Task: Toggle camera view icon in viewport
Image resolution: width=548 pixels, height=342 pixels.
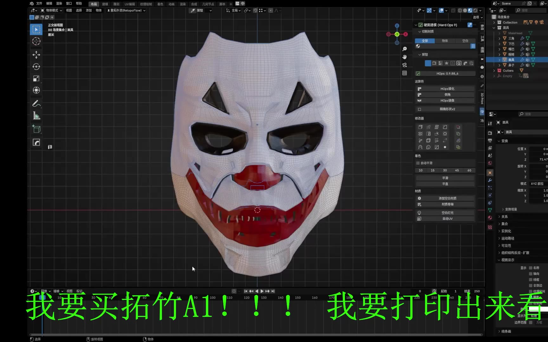Action: (405, 65)
